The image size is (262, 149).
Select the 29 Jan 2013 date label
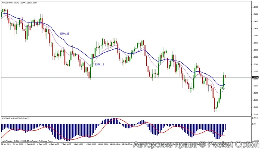(x=7, y=144)
